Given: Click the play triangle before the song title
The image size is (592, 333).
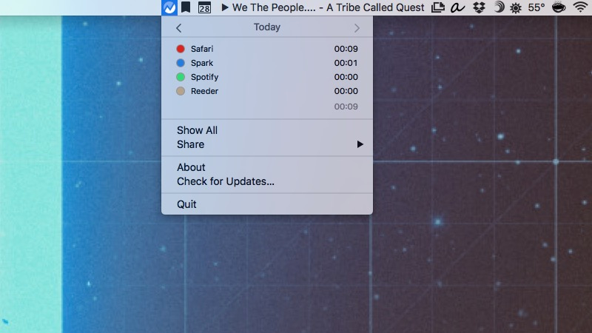Looking at the screenshot, I should pos(225,7).
